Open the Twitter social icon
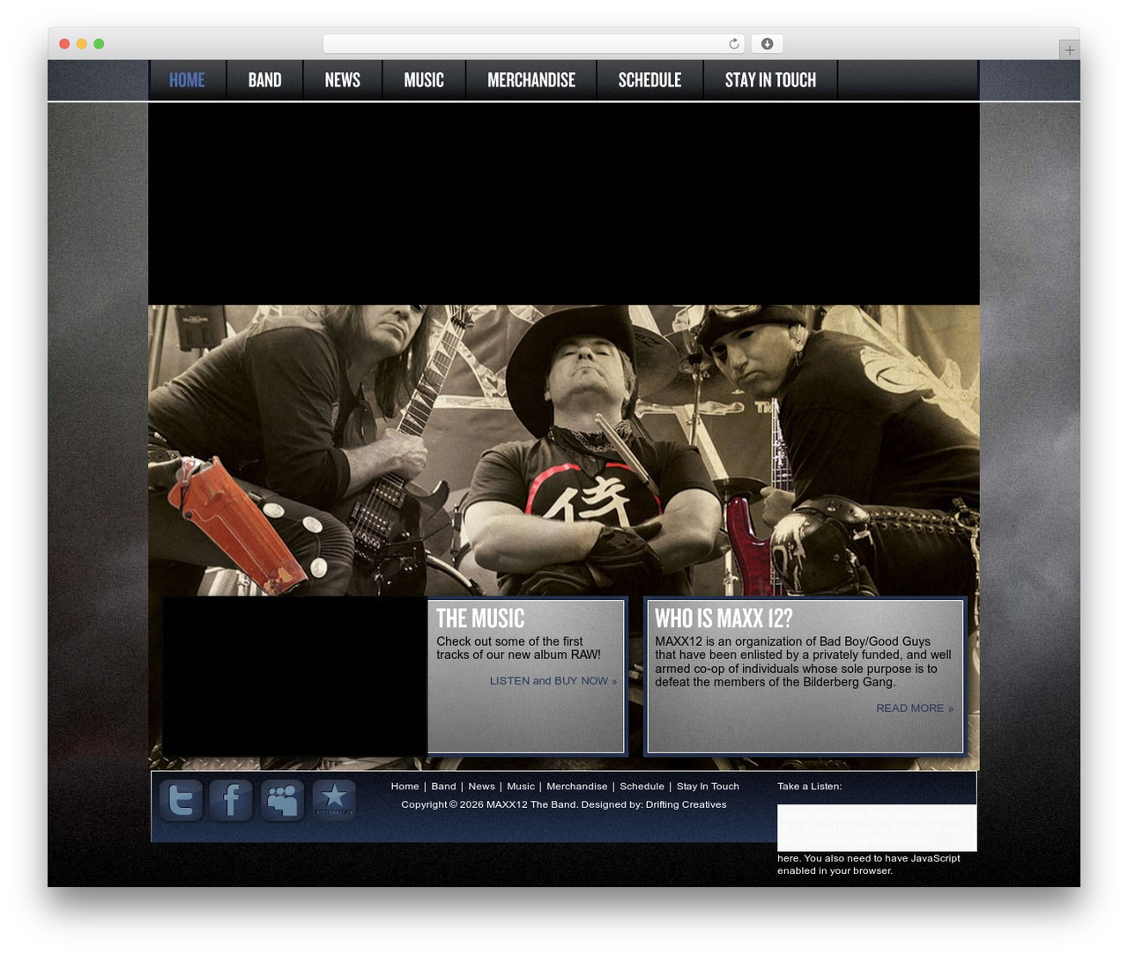Image resolution: width=1128 pixels, height=955 pixels. click(182, 800)
